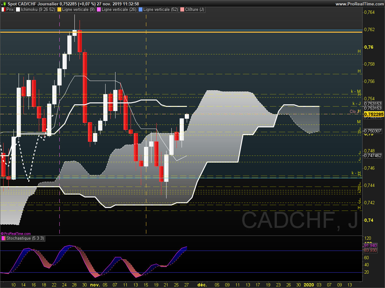
Task: Click the déc. label on the time axis
Action: [202, 284]
